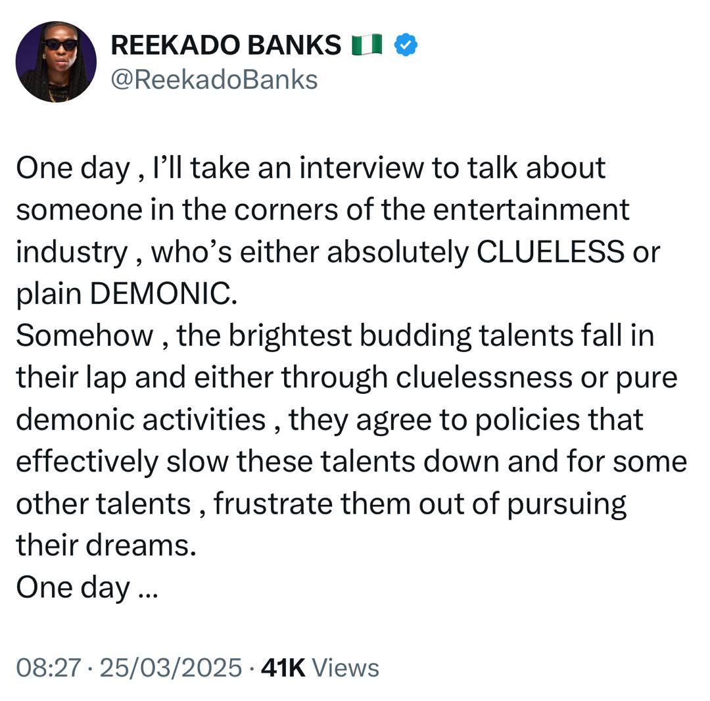Click the Nigerian flag emoji

pyautogui.click(x=367, y=45)
